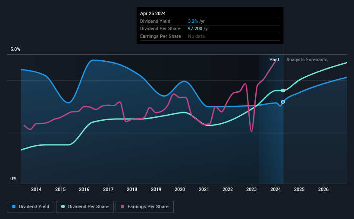Toggle the Dividend Per Share legend series
354x219 pixels.
[85, 207]
